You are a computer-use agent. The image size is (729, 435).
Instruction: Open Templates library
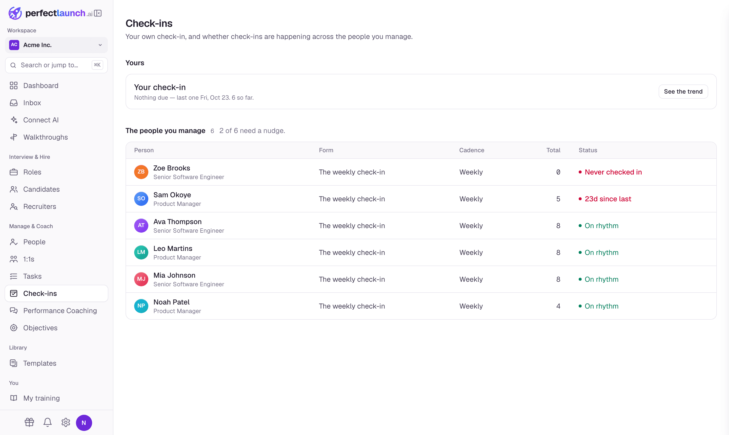coord(56,363)
